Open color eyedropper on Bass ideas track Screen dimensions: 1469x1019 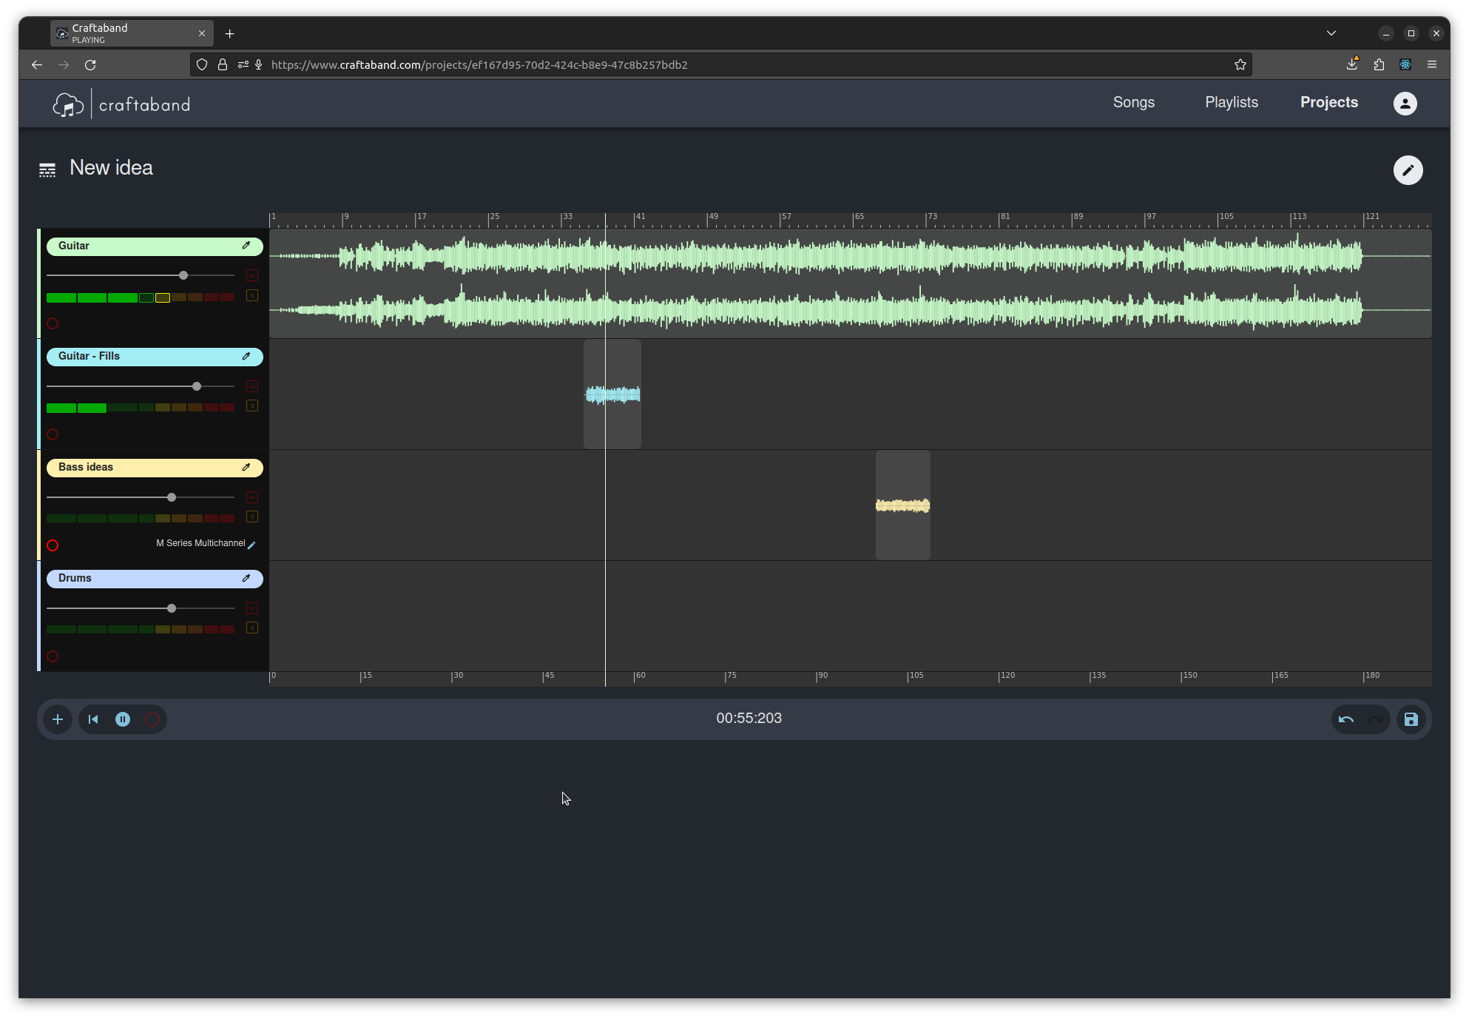pos(246,468)
